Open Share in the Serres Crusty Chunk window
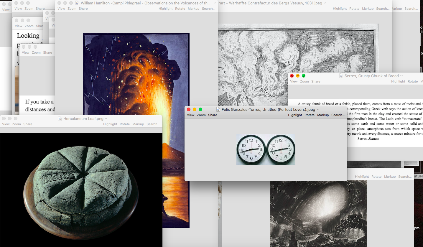Screen dimensions: 423x247 [316, 81]
